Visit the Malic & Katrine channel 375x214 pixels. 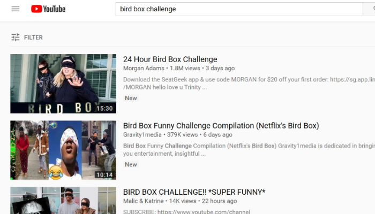pos(143,201)
